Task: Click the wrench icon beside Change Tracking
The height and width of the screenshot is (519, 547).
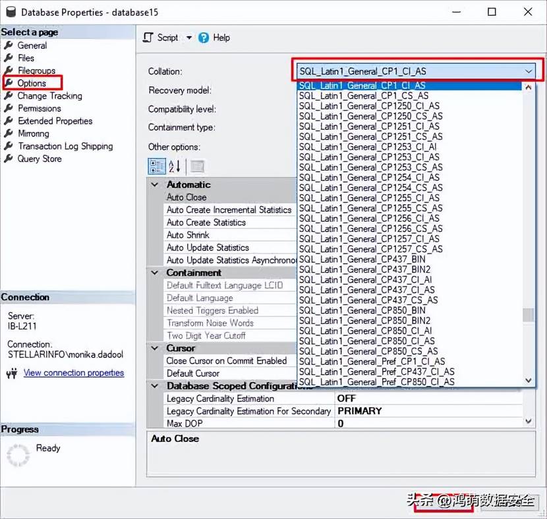Action: 9,96
